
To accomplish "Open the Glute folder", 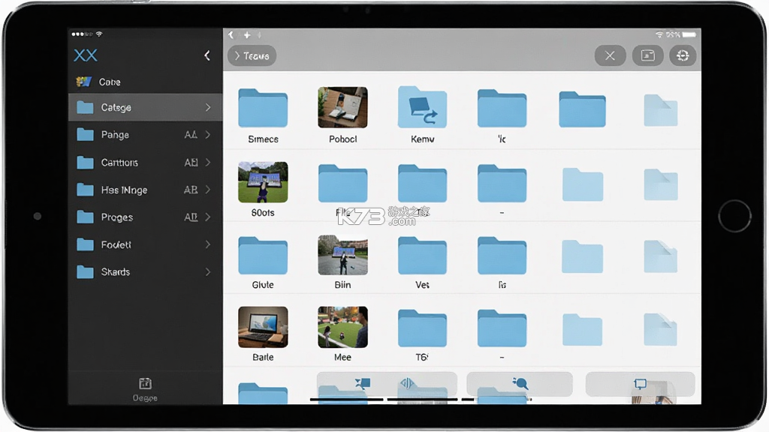I will [263, 255].
